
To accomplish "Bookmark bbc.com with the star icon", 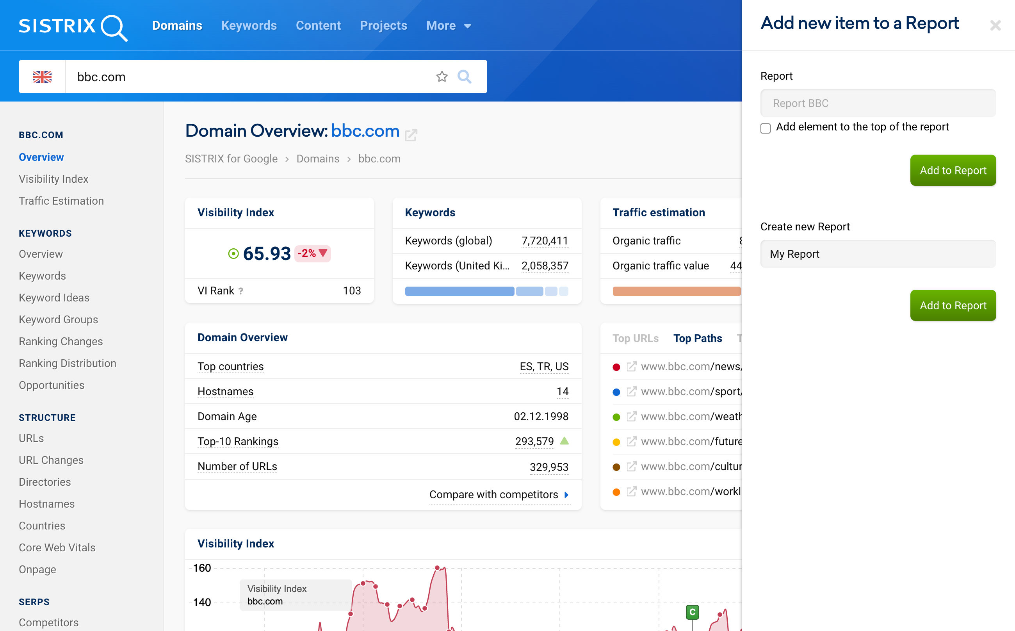I will (442, 77).
